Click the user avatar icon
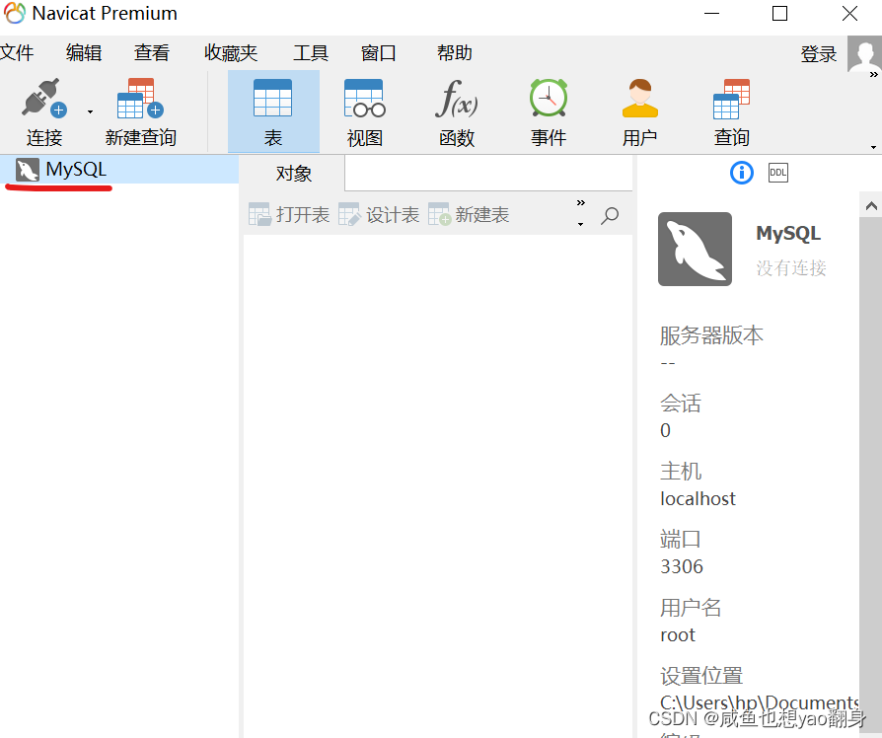The width and height of the screenshot is (882, 738). (864, 54)
